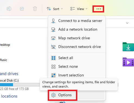Open Options from the menu
134x103 pixels.
[x=77, y=95]
